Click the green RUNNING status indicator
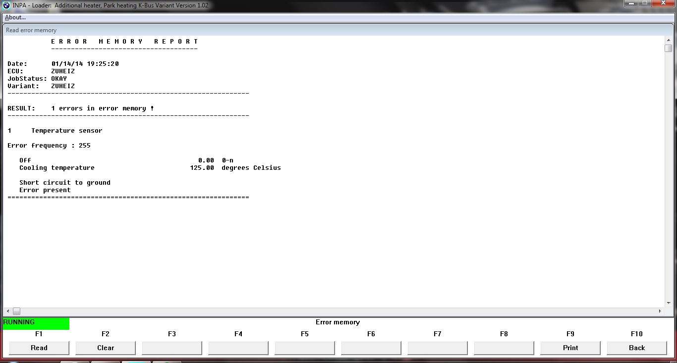This screenshot has width=677, height=363. click(36, 323)
